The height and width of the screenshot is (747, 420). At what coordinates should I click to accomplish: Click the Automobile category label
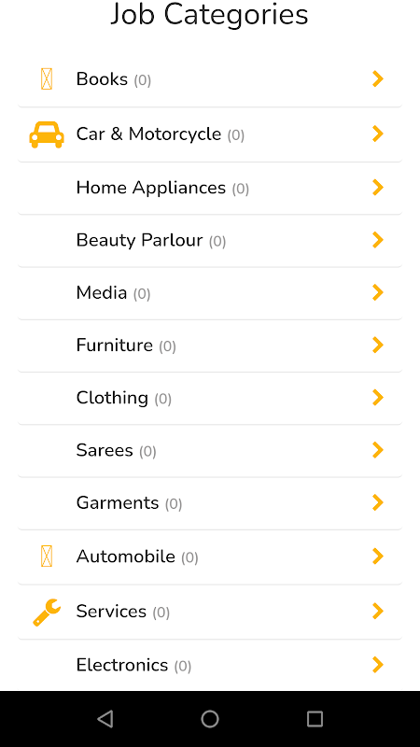[x=126, y=557]
